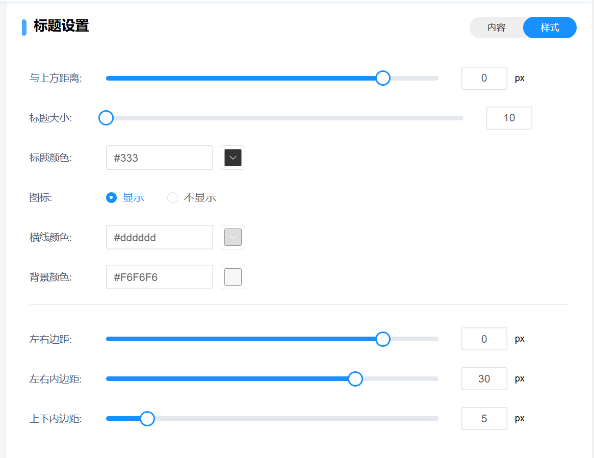Click the 左右边距 slider handle
The image size is (594, 458).
pos(382,339)
